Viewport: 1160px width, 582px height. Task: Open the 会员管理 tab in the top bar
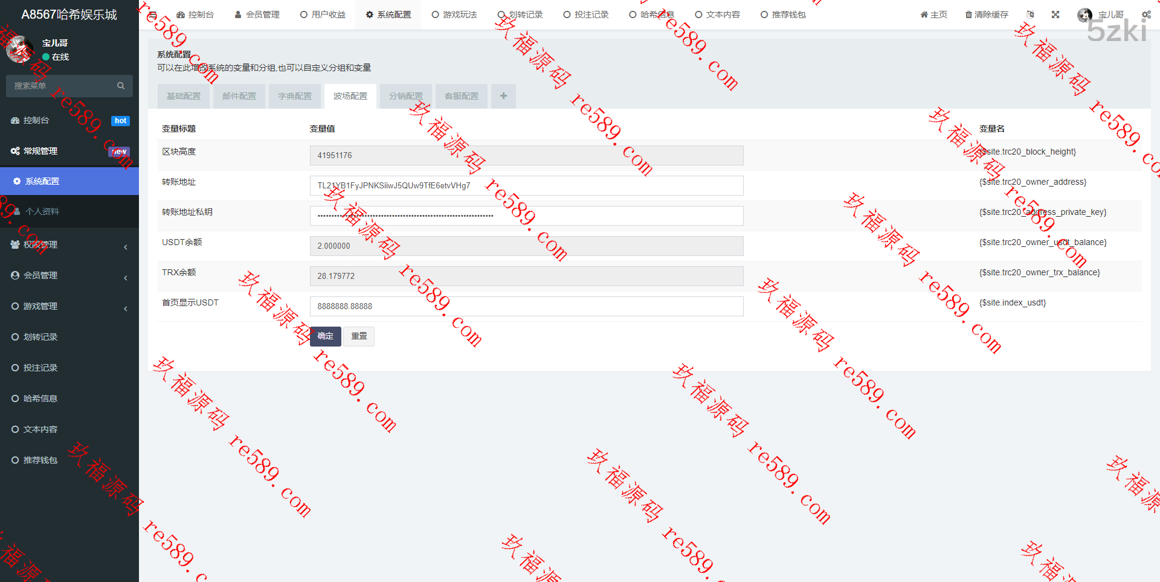coord(257,14)
